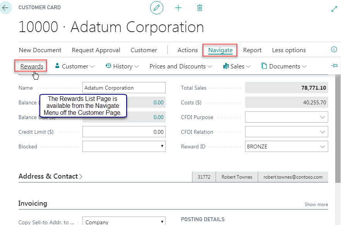Click the Sales chart icon
341x225 pixels.
click(x=226, y=66)
